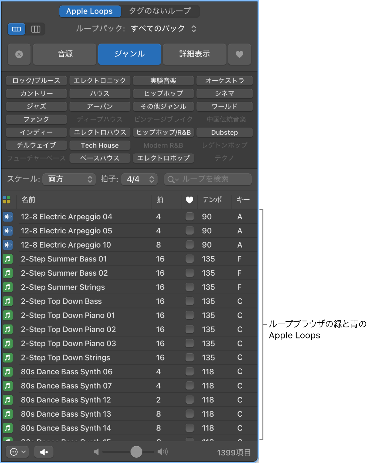Click in the ループを検索 search field
The height and width of the screenshot is (463, 373).
point(208,179)
